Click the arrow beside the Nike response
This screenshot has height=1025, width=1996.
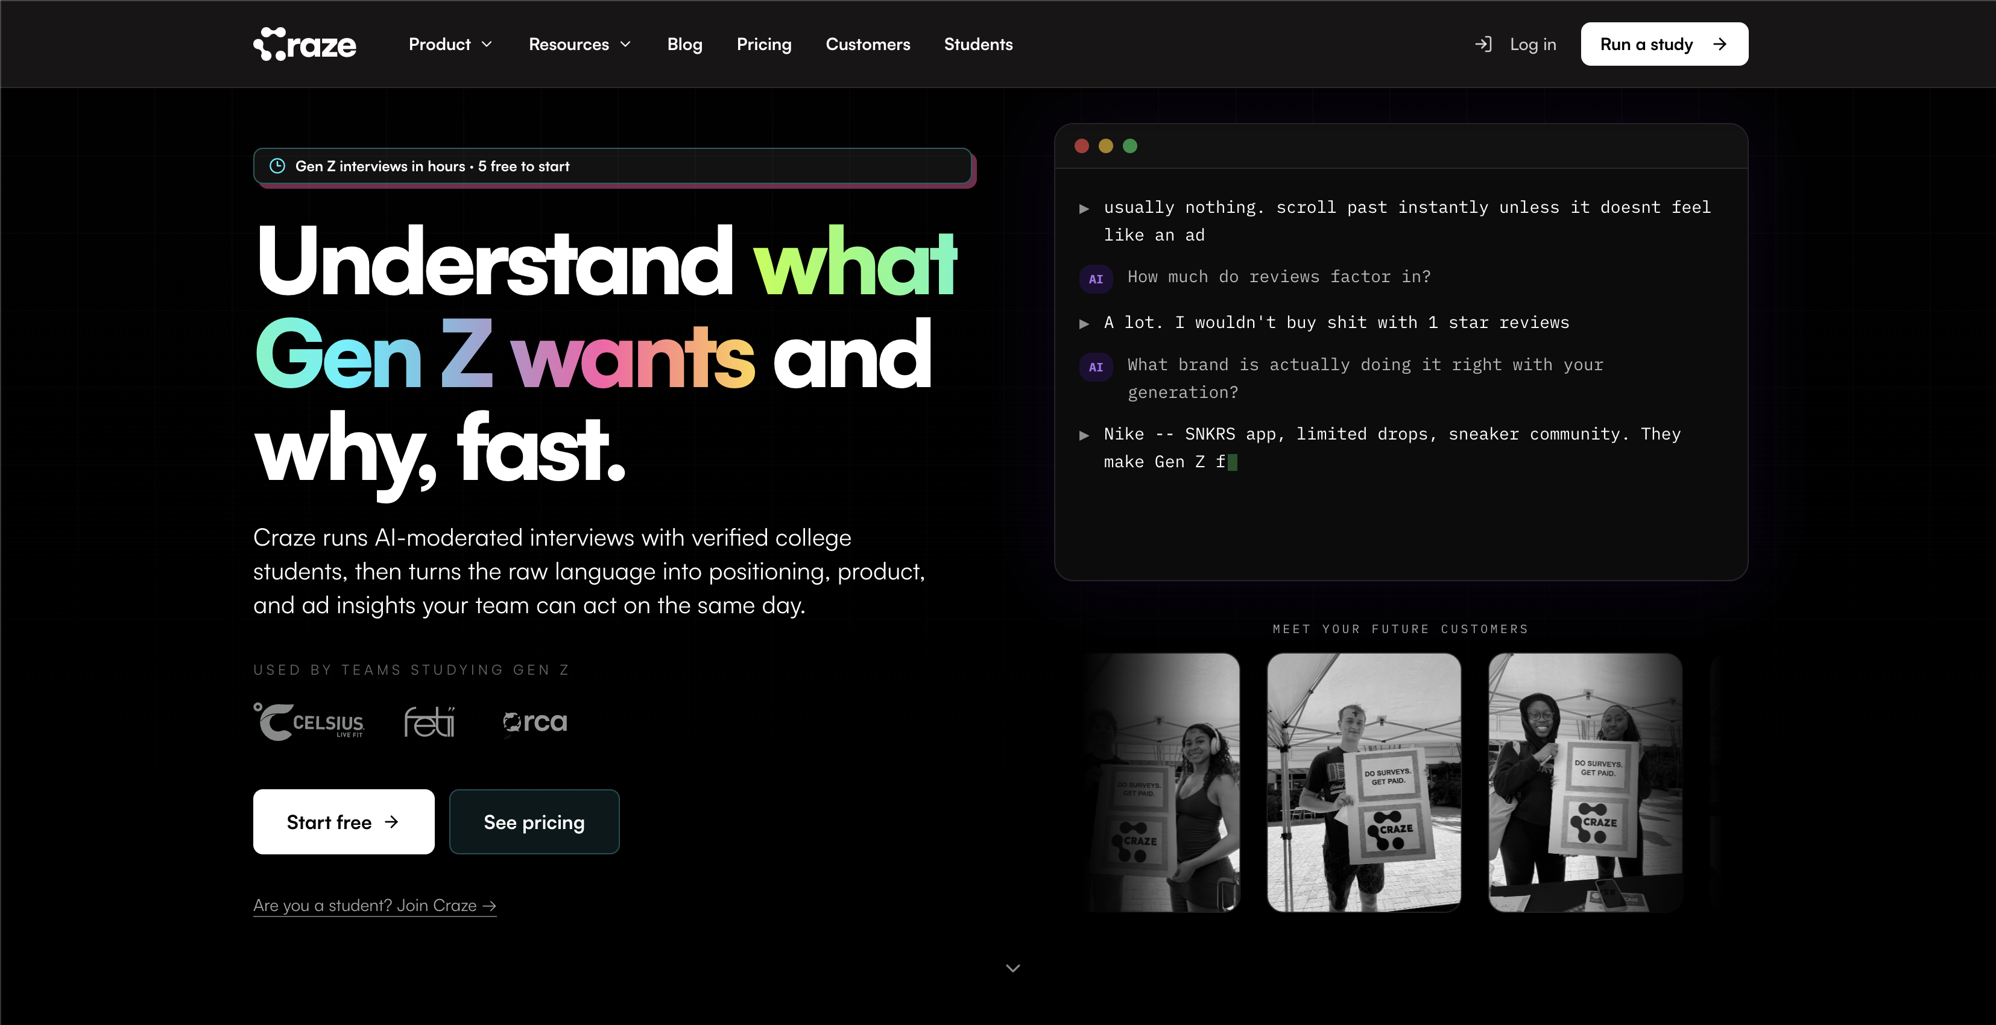pyautogui.click(x=1084, y=435)
